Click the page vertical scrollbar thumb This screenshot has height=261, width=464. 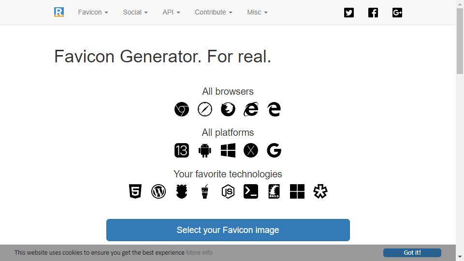tap(460, 41)
